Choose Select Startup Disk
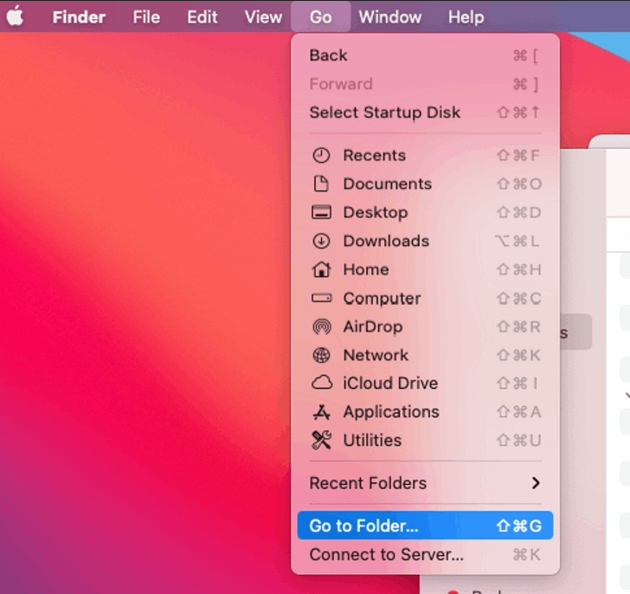Screen dimensions: 630x594 tap(425, 112)
